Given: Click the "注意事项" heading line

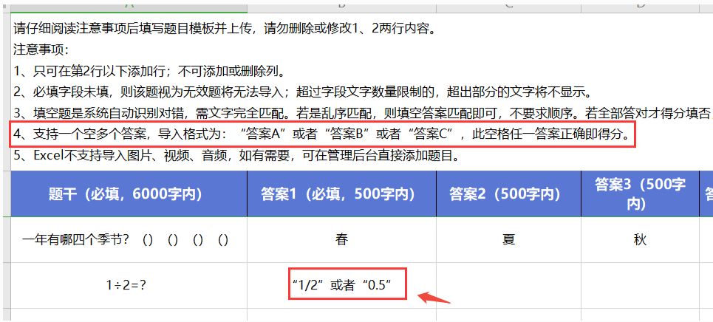Looking at the screenshot, I should pyautogui.click(x=41, y=50).
